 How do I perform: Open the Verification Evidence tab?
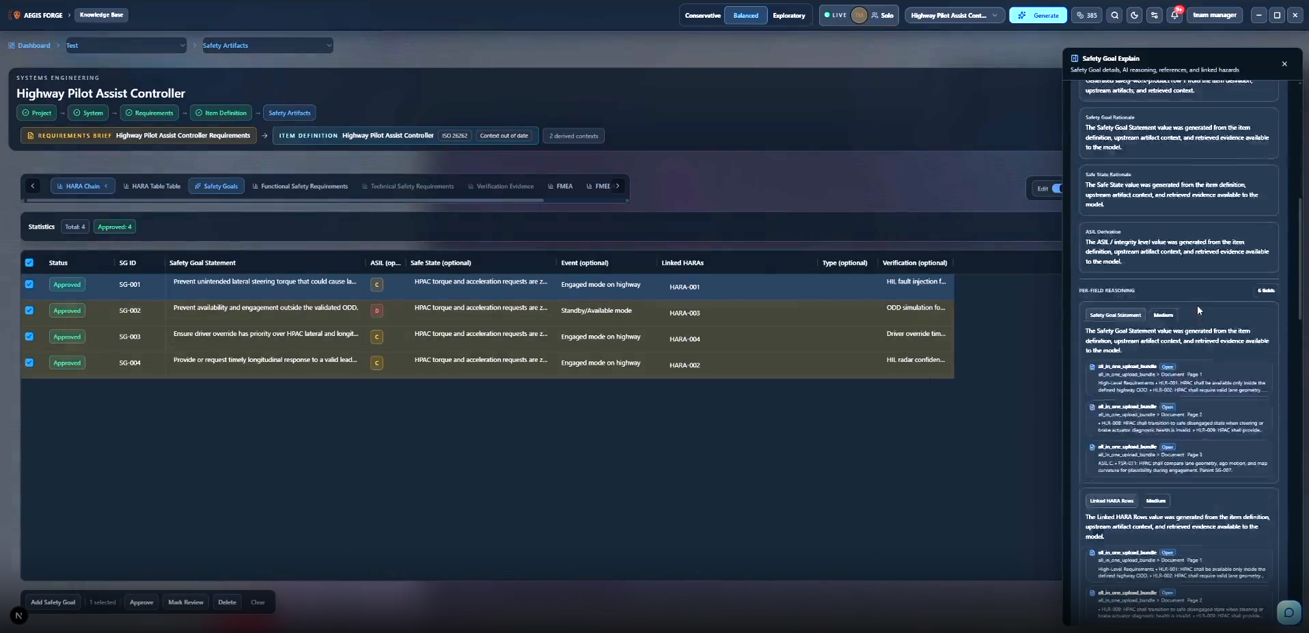(501, 186)
